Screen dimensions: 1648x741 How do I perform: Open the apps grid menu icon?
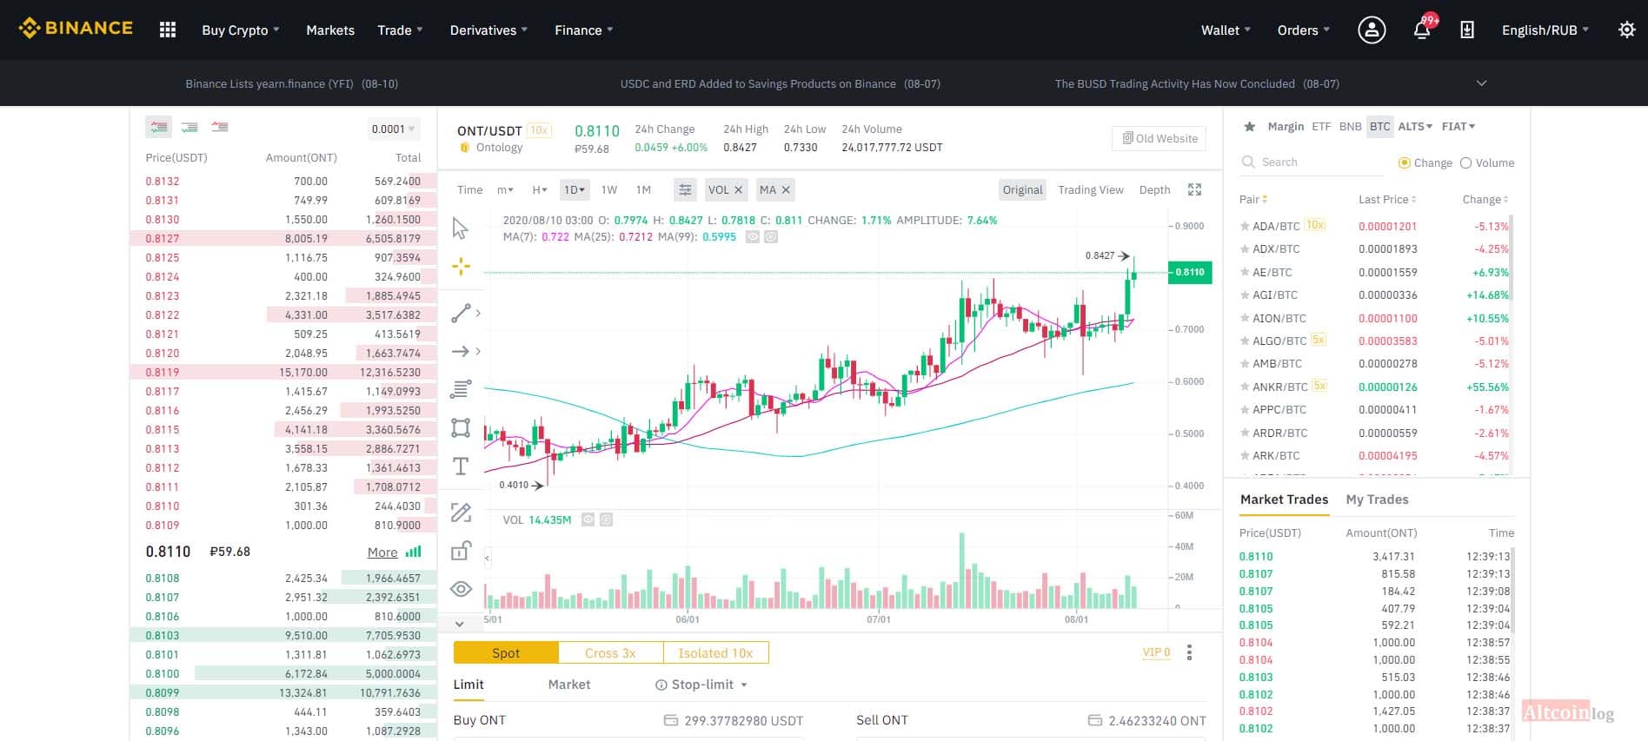(x=168, y=30)
